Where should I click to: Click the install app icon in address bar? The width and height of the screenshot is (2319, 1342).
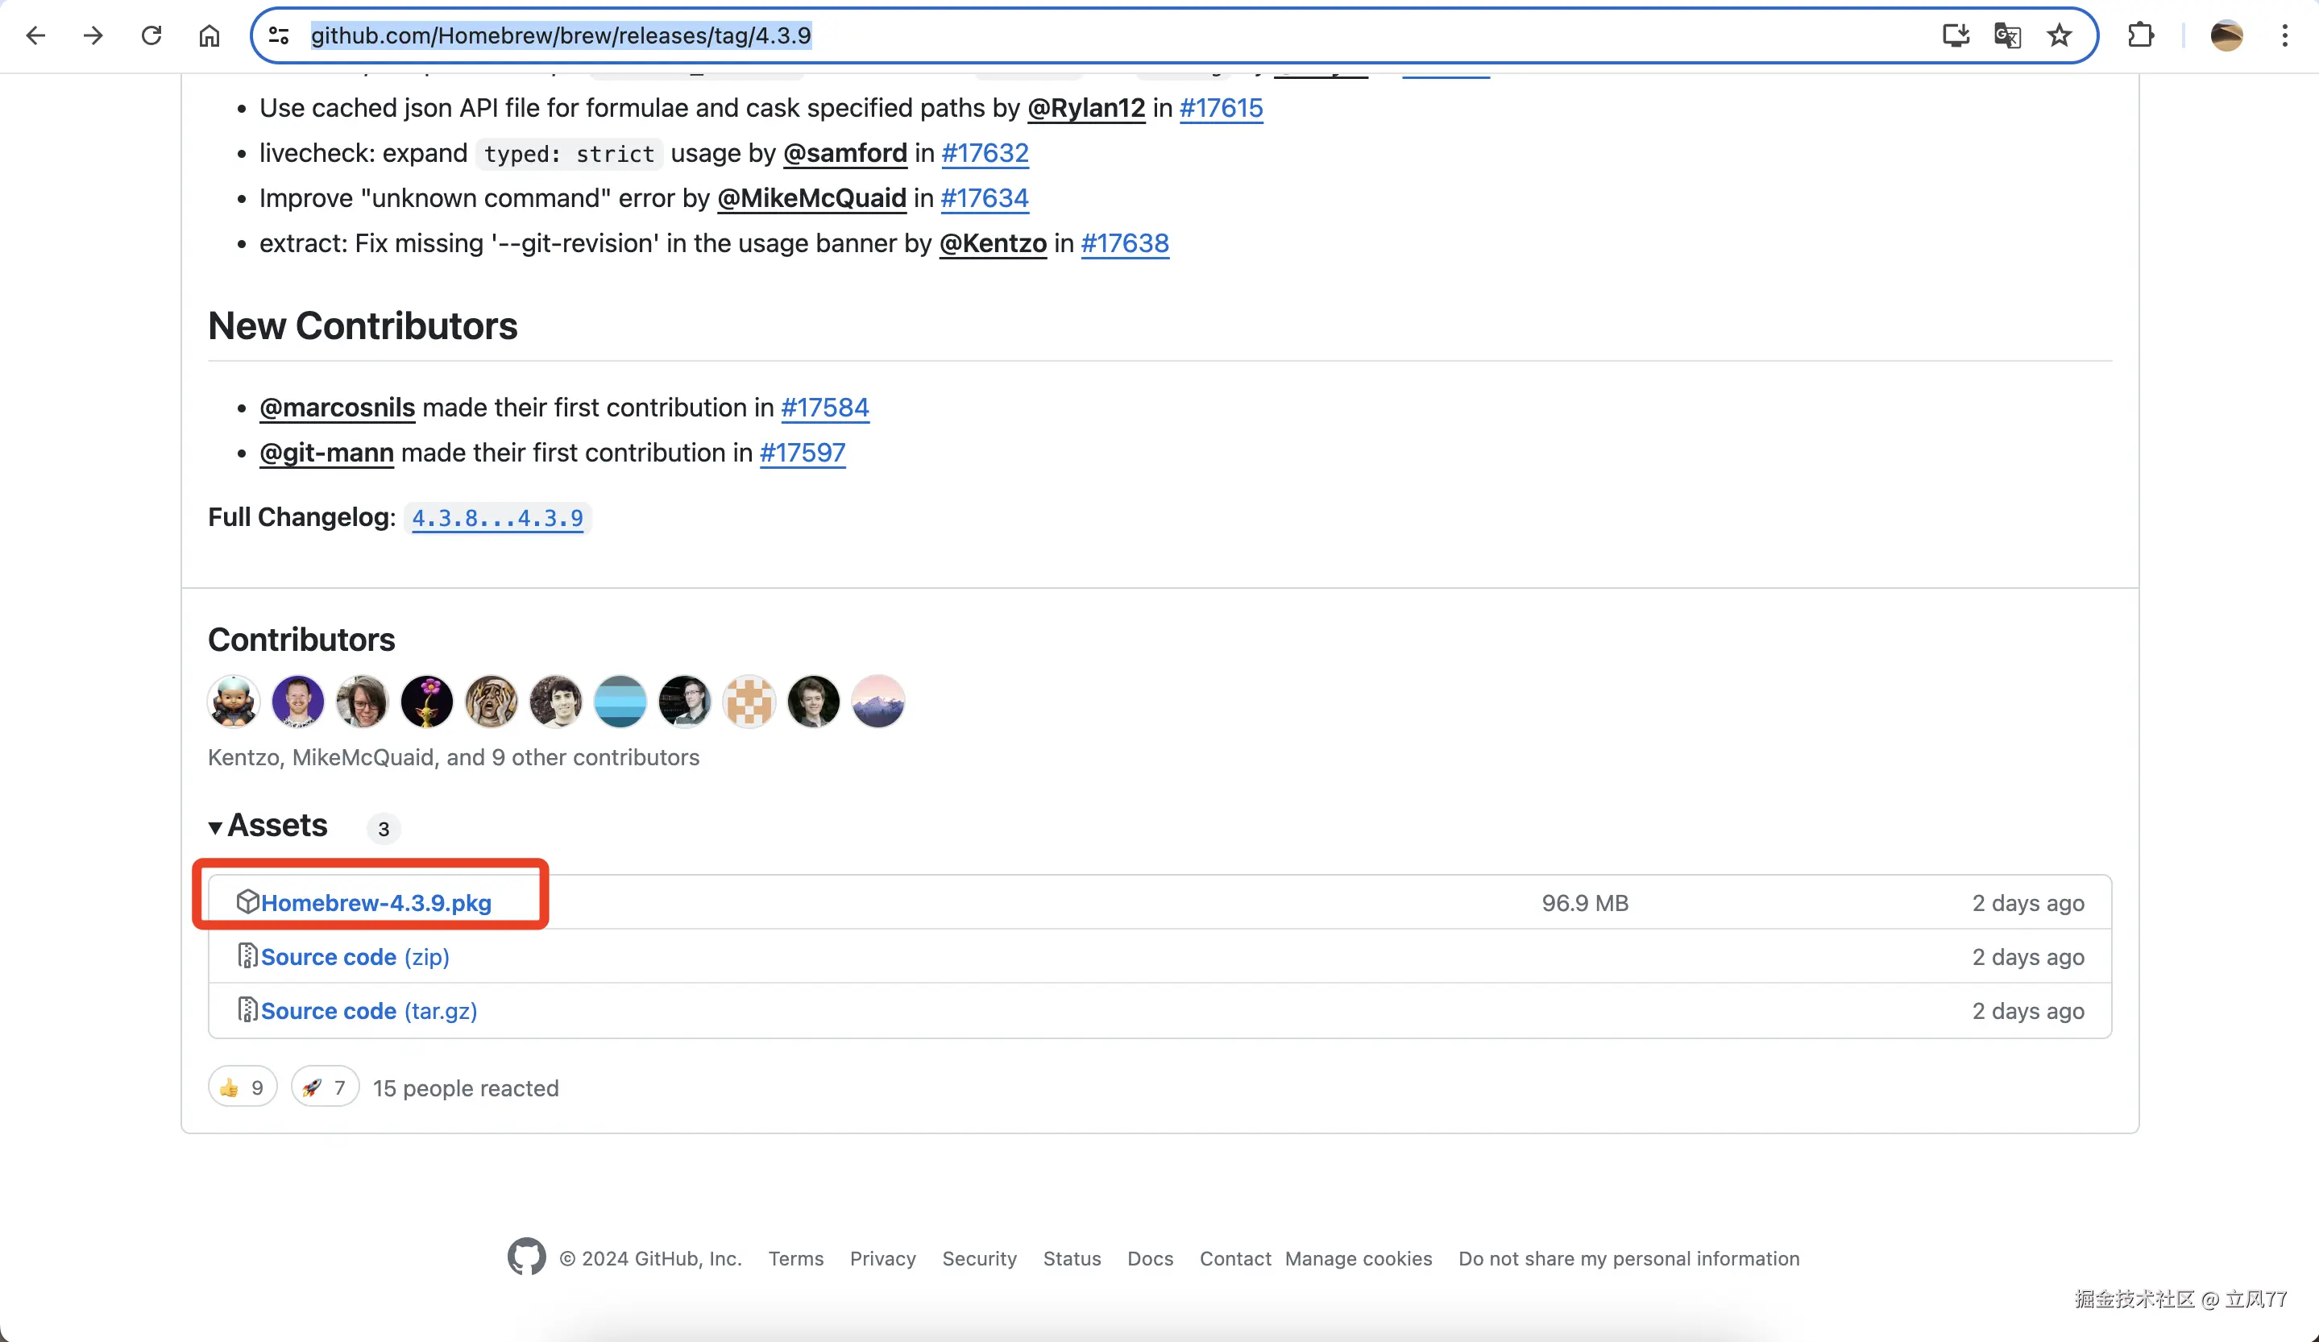click(1956, 36)
